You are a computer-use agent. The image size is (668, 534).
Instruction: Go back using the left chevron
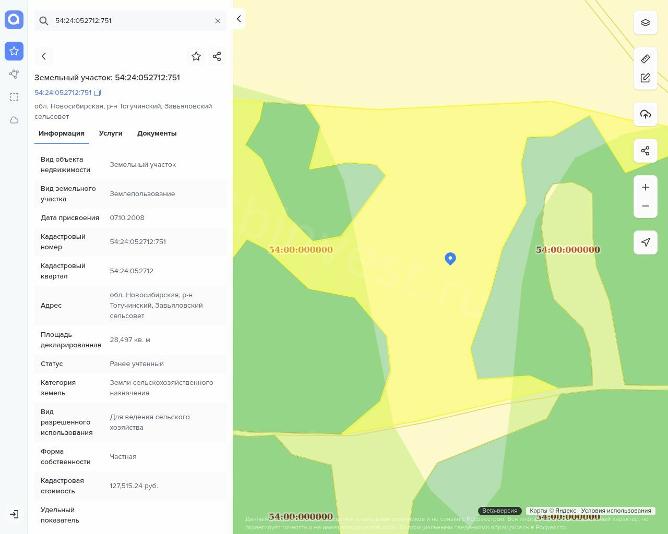click(x=44, y=56)
